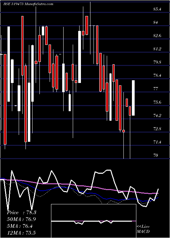Screen dimensions: 170x238
Task: Click the 12MA : 75.5 readout
Action: (21, 233)
